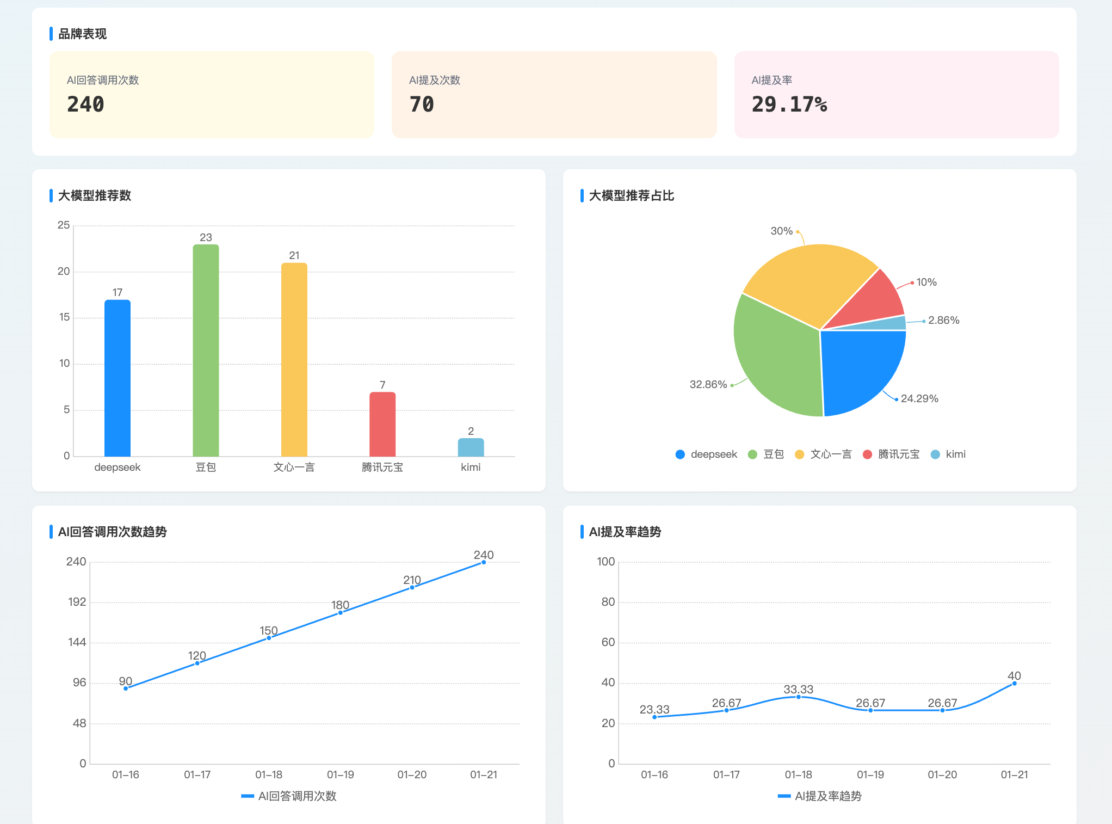
Task: Click the AI回答调用次数 240 card
Action: point(212,94)
